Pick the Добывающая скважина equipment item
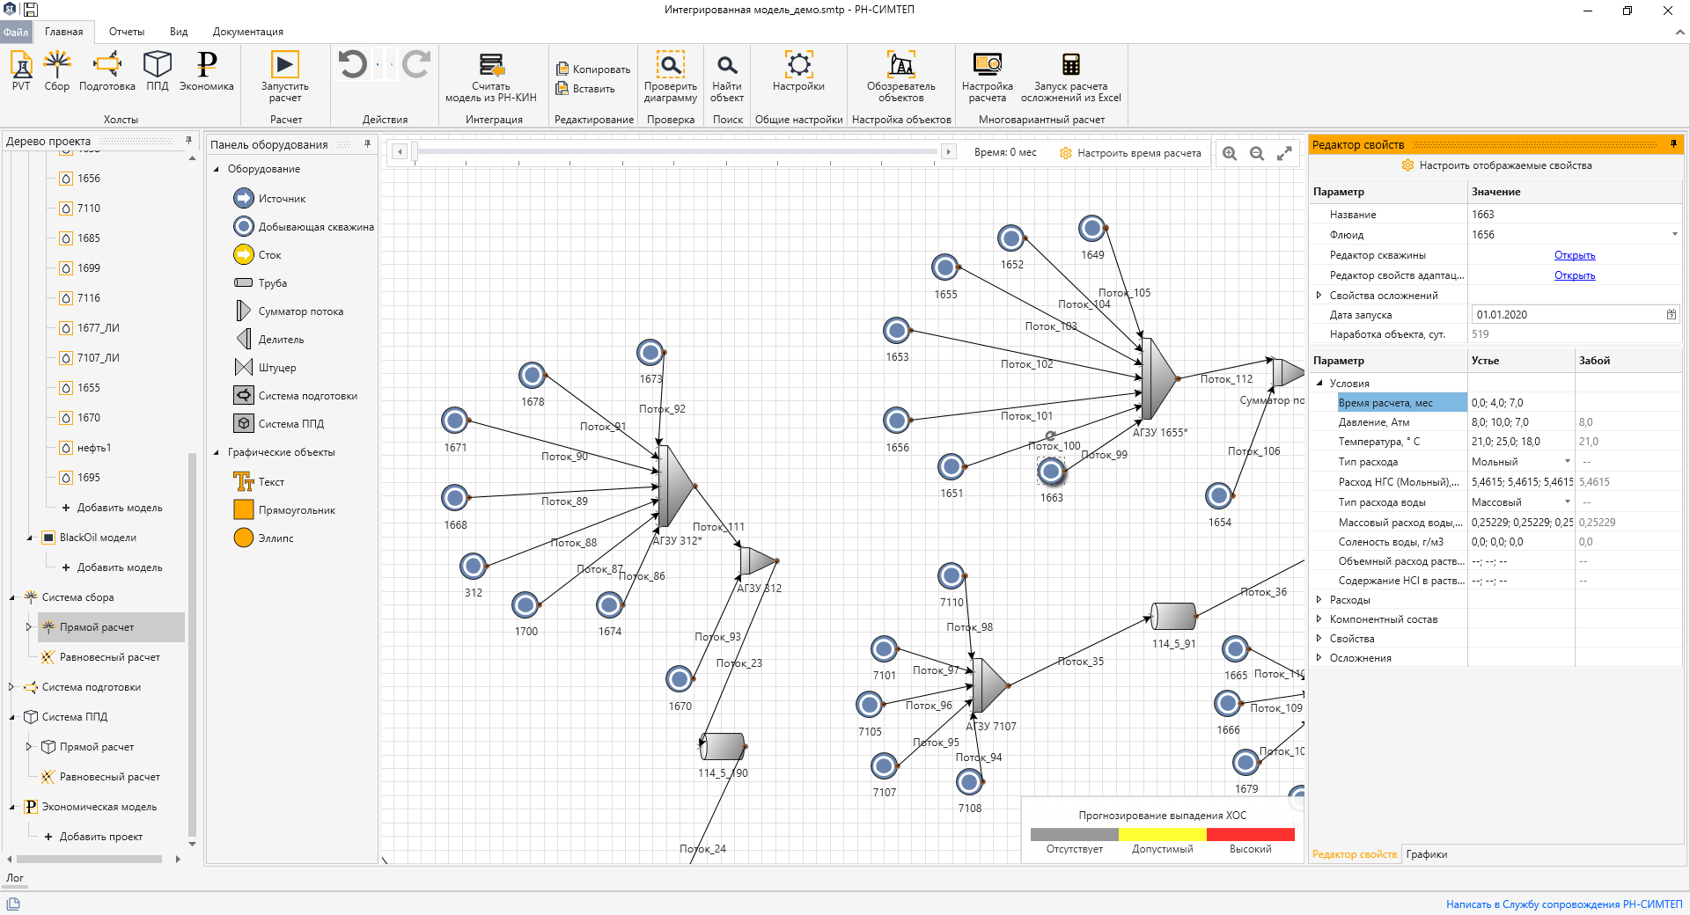 [304, 227]
